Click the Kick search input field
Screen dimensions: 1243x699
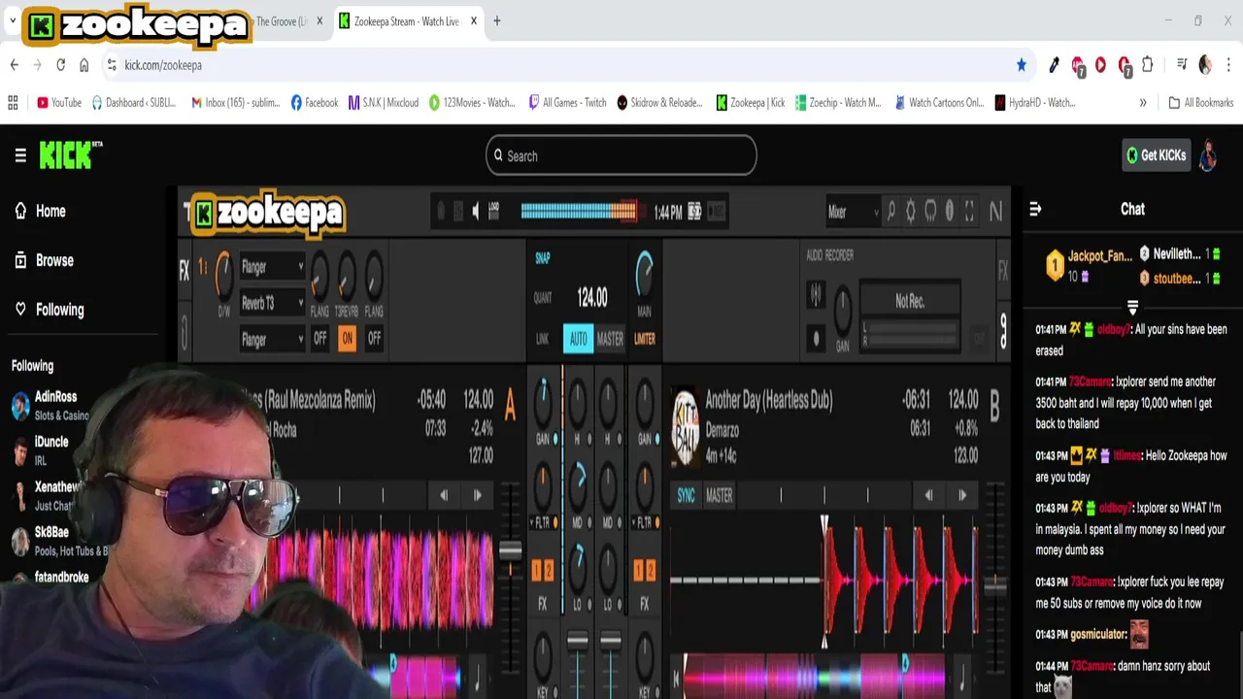621,155
